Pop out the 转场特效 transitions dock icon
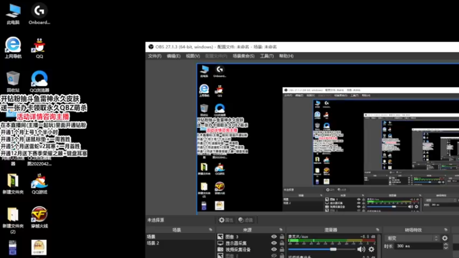Image resolution: width=459 pixels, height=258 pixels. (x=446, y=230)
